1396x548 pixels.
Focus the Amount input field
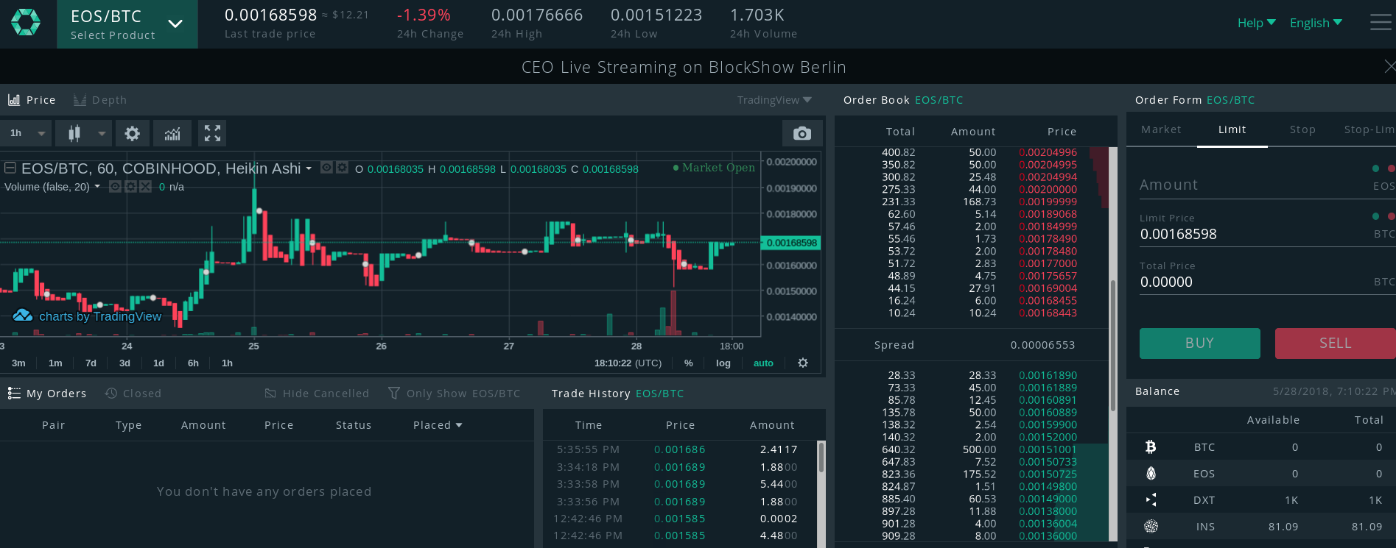coord(1267,185)
